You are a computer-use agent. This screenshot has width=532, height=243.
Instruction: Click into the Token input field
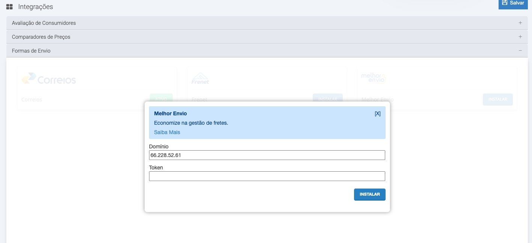267,176
